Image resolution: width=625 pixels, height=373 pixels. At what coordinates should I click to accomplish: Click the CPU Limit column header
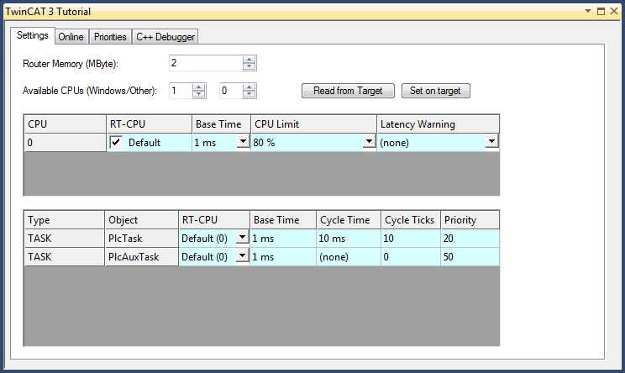point(313,124)
